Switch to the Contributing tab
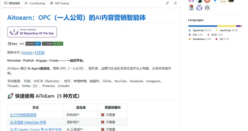 tap(35, 3)
